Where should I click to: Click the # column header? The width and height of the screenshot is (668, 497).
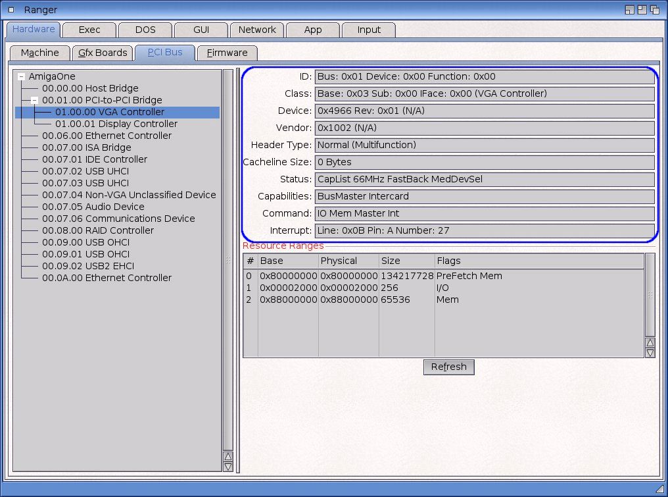point(251,261)
